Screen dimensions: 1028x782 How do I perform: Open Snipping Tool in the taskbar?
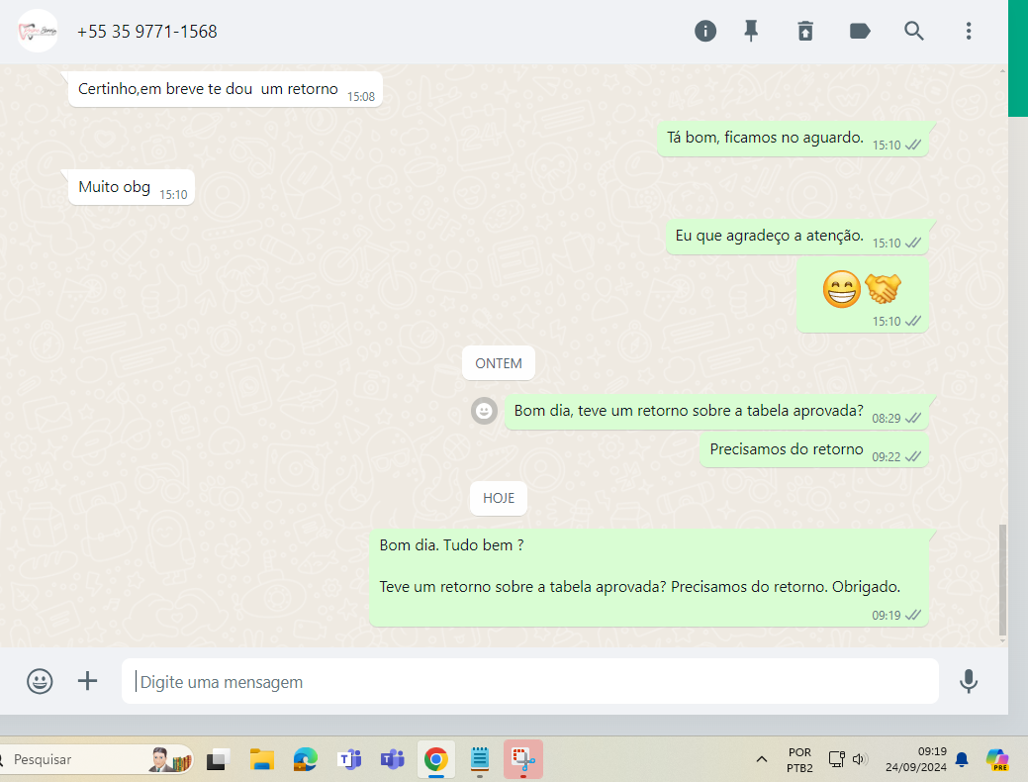pyautogui.click(x=523, y=759)
